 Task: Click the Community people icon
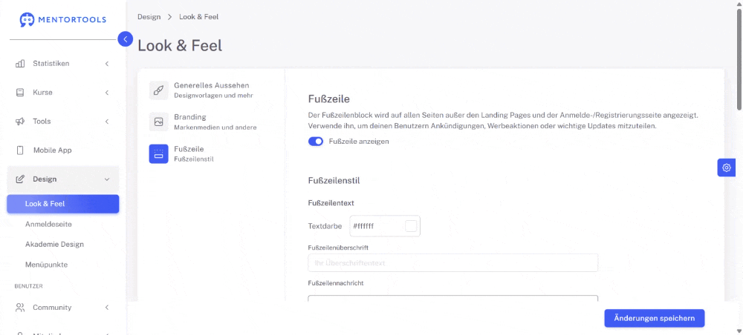pos(20,308)
